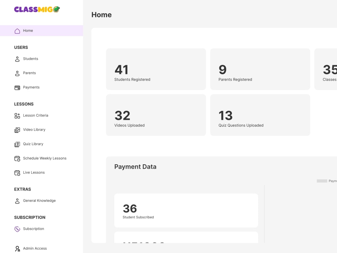Click the Quiz Library question icon
This screenshot has width=337, height=253.
[x=17, y=144]
